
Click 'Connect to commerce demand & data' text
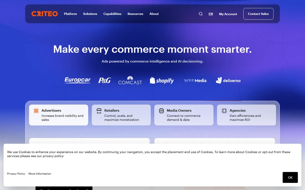[x=184, y=118]
